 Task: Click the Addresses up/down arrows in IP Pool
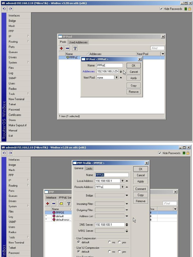tap(121, 72)
